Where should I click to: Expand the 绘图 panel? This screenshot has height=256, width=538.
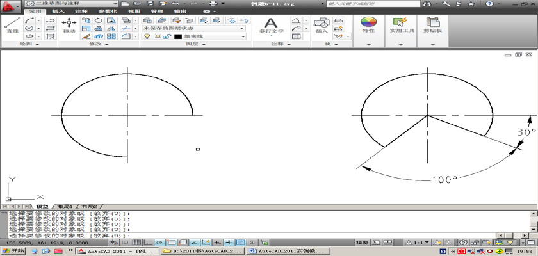[x=29, y=44]
